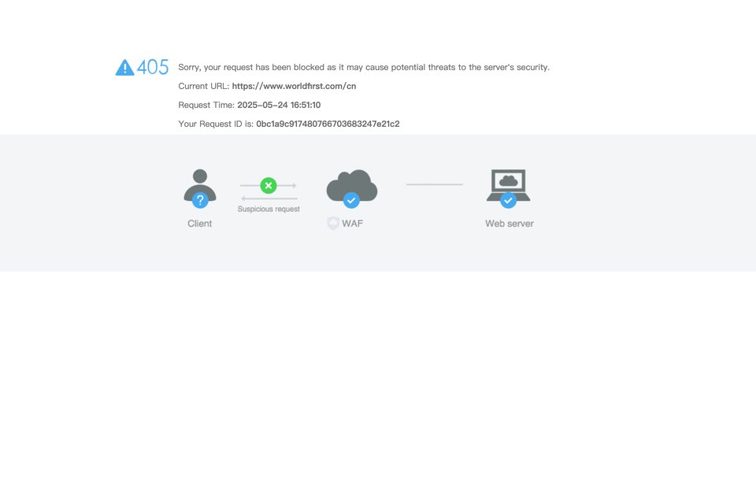This screenshot has height=494, width=756.
Task: Click the blue checkmark badge on WAF cloud
Action: coord(351,200)
